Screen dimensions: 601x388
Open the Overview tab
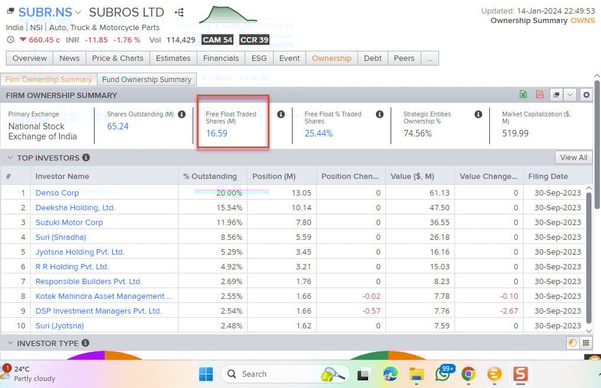click(x=30, y=58)
